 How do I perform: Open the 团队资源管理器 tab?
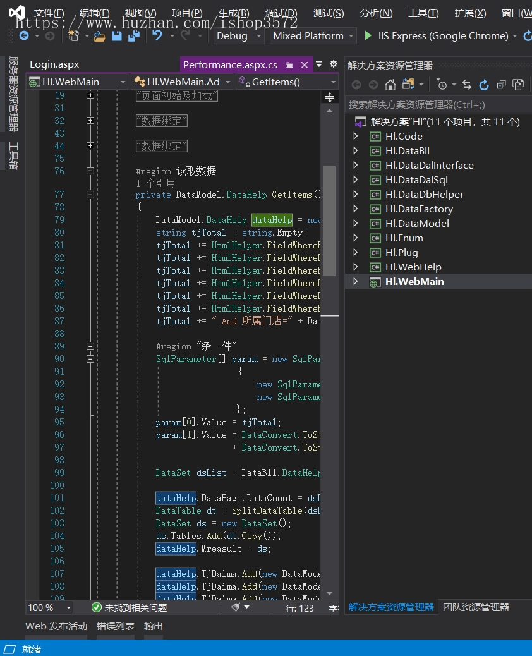(x=476, y=607)
